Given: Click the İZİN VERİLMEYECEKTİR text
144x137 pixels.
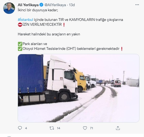Looking at the screenshot, I should [x=42, y=24].
